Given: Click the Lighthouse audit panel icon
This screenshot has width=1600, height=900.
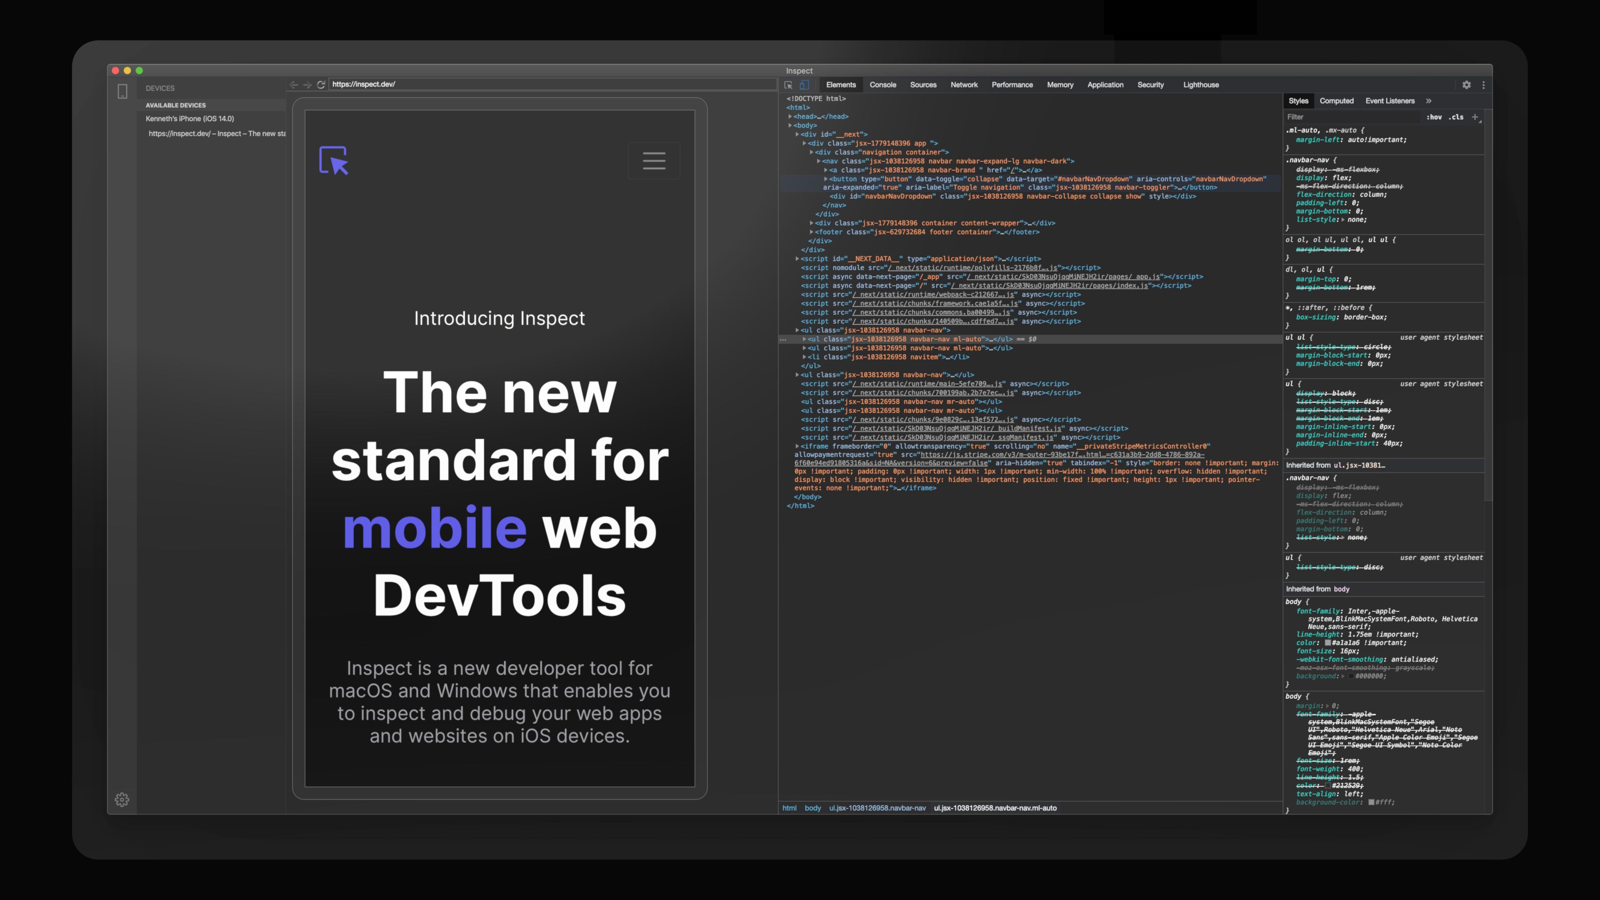Looking at the screenshot, I should click(x=1202, y=85).
